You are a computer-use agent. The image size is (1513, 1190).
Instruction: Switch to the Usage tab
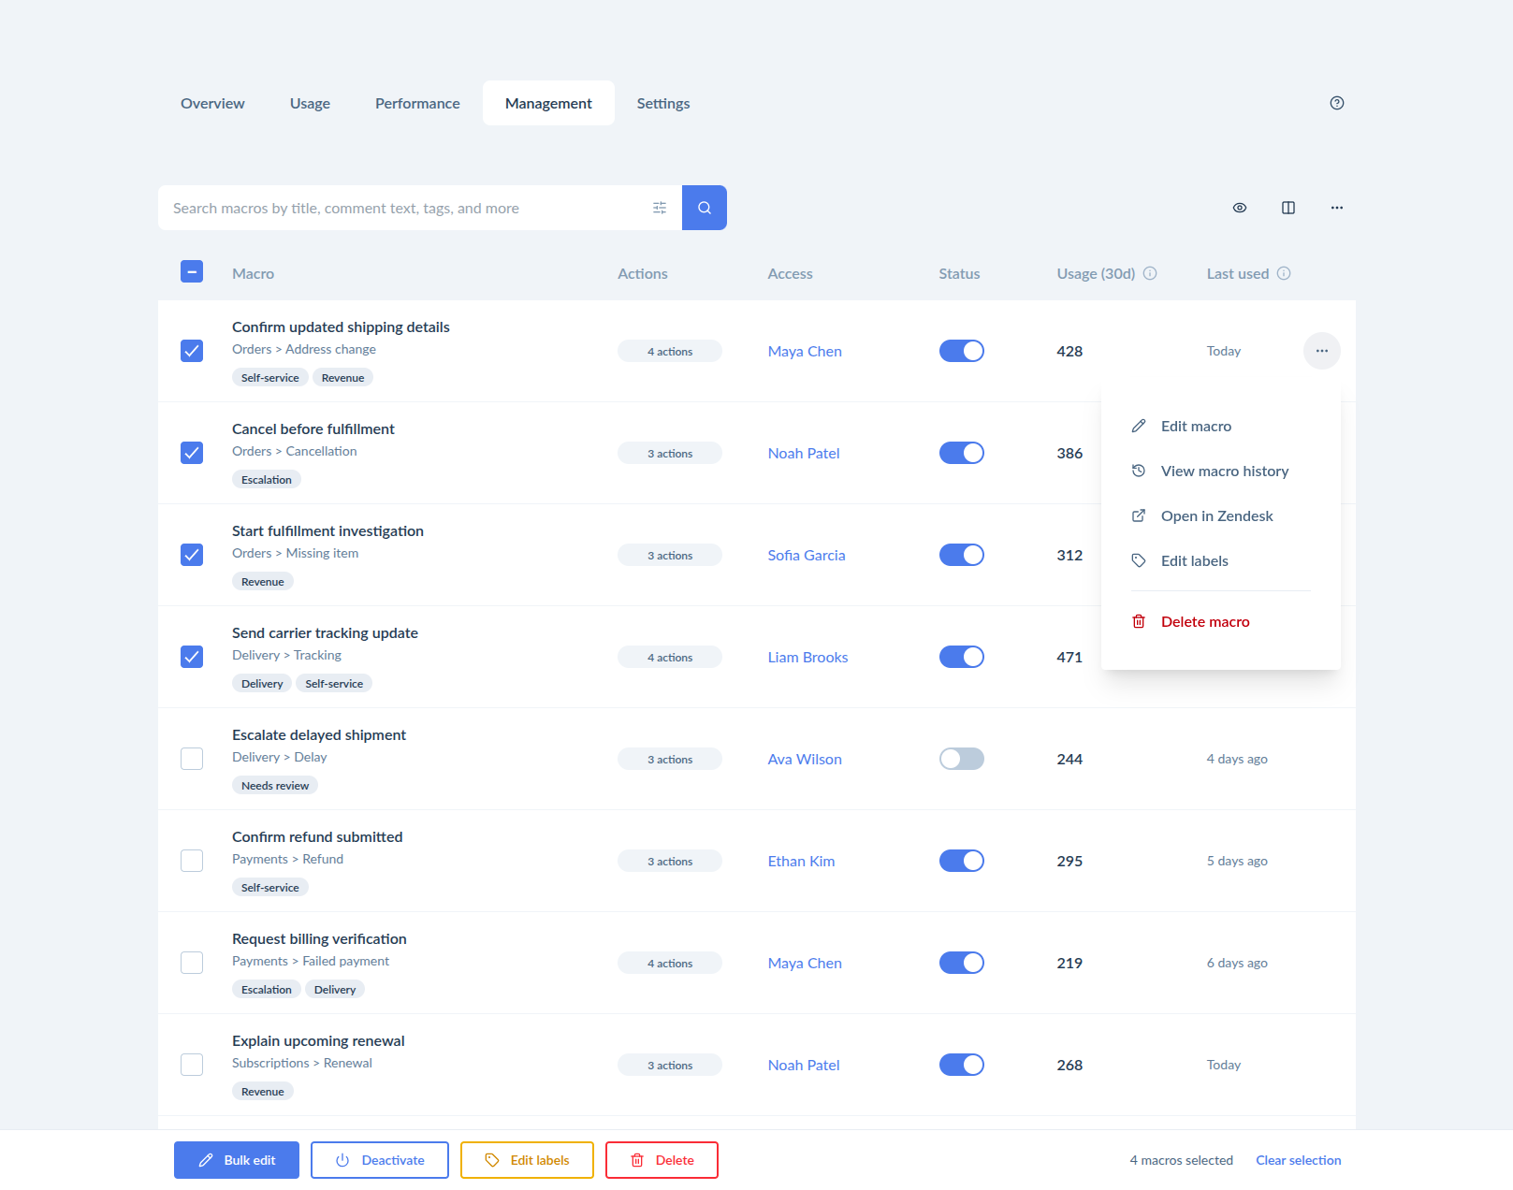coord(310,103)
